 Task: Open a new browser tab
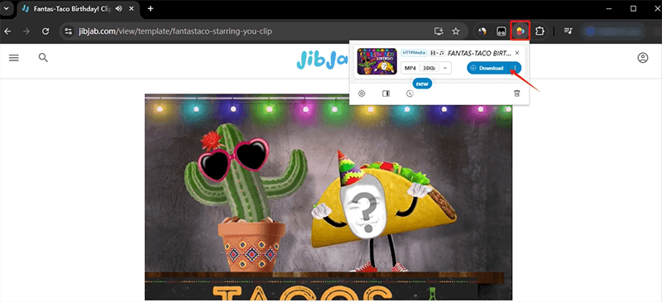151,8
